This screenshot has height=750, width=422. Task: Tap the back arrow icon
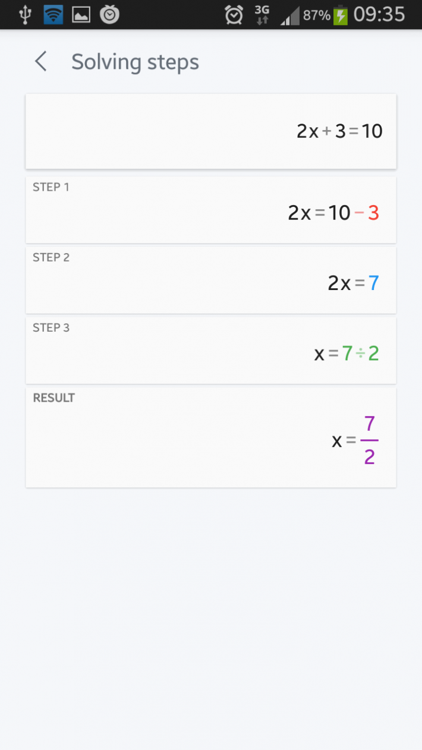pyautogui.click(x=40, y=61)
